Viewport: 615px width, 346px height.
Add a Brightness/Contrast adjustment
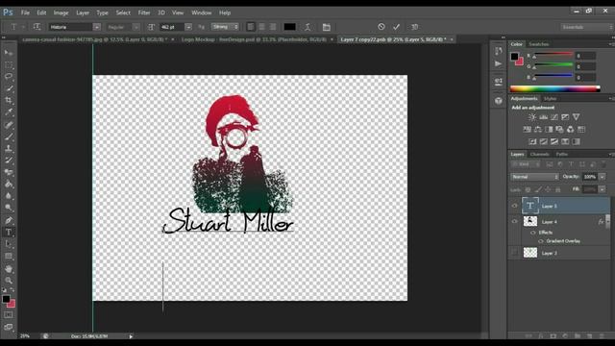(532, 117)
